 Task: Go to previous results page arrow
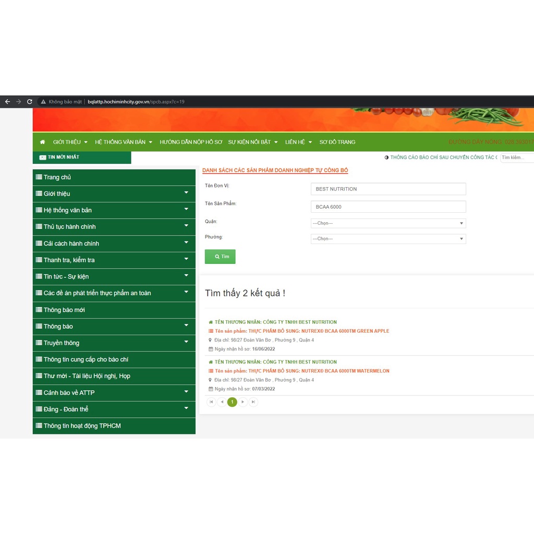(222, 402)
